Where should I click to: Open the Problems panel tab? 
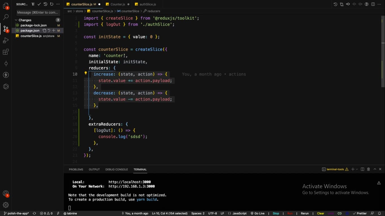pos(76,169)
